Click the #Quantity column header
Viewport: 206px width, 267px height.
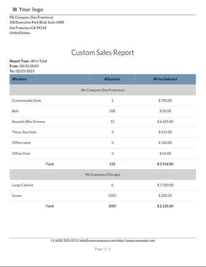112,79
